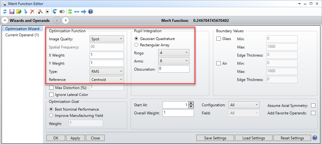Select the Rectangular Array radio button

click(136, 45)
